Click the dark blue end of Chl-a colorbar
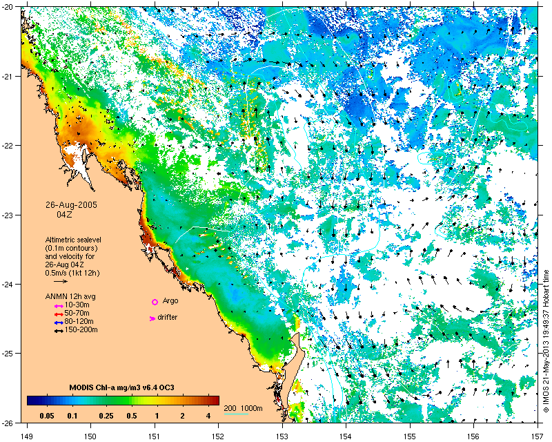Viewport: 552px width, 442px height. point(31,401)
